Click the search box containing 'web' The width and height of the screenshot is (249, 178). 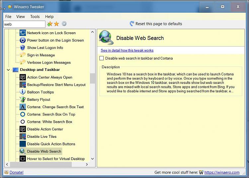pyautogui.click(x=25, y=24)
